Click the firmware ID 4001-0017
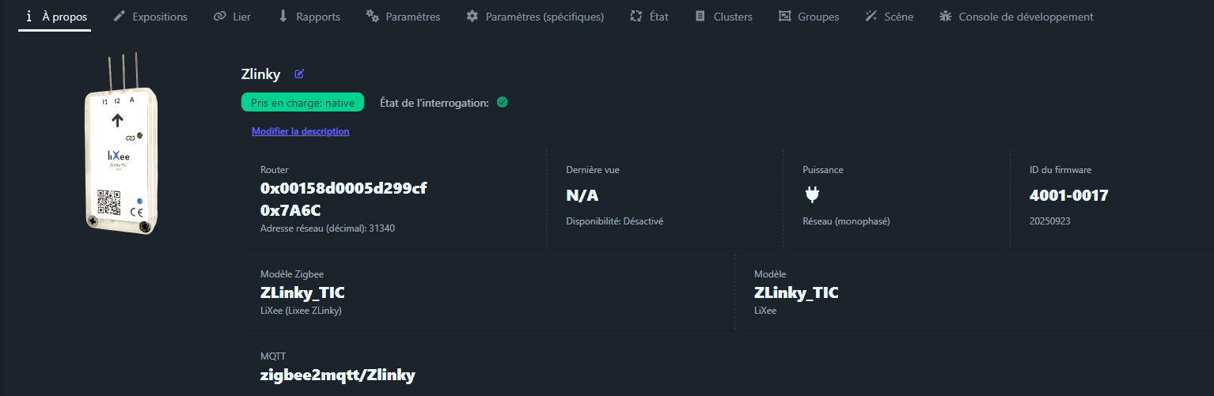Viewport: 1214px width, 396px height. pos(1068,195)
